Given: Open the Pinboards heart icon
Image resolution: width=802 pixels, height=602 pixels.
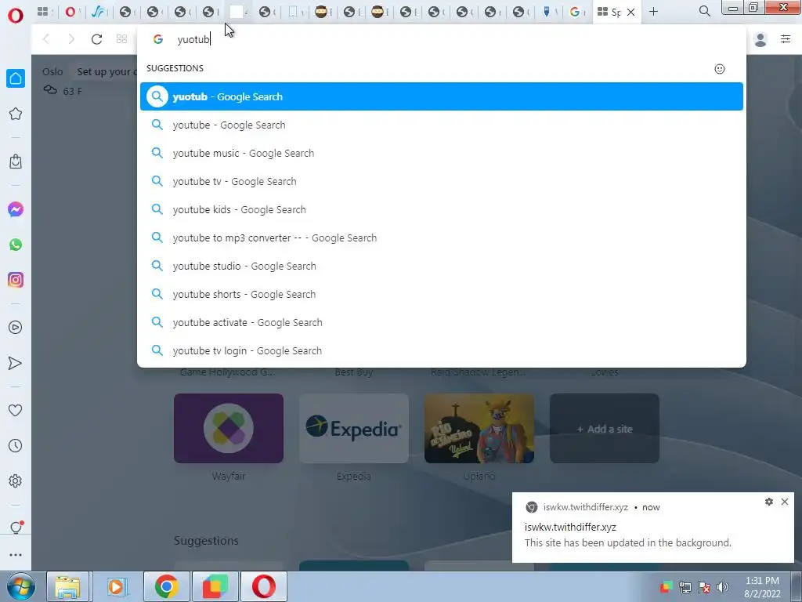Looking at the screenshot, I should (x=16, y=410).
